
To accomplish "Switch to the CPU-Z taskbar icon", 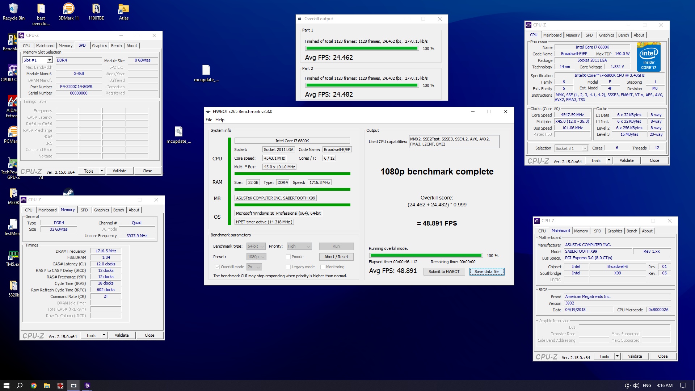I will pyautogui.click(x=87, y=386).
